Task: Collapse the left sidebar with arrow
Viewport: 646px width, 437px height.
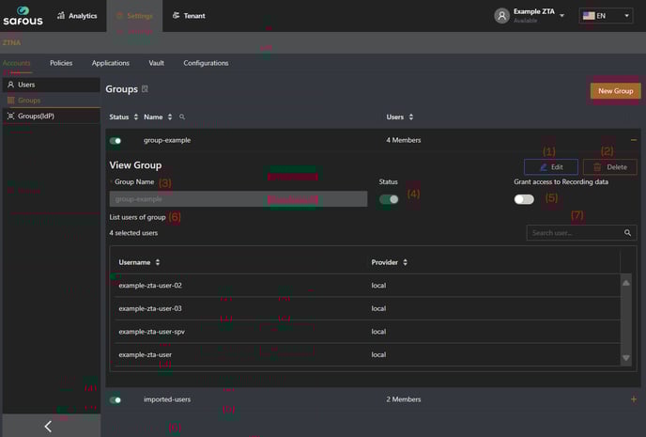Action: (x=49, y=426)
